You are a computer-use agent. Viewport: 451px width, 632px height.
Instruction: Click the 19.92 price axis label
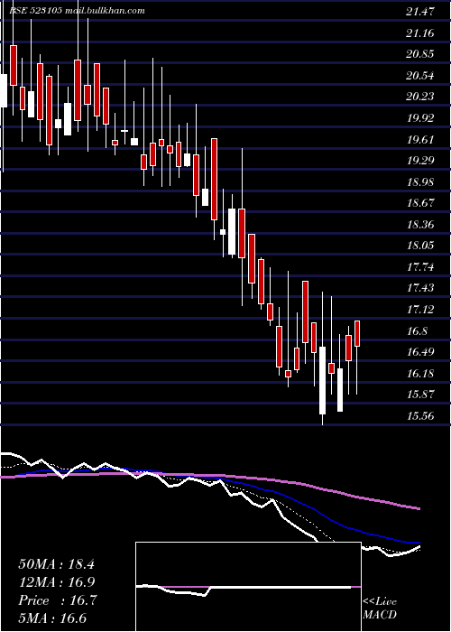[420, 118]
